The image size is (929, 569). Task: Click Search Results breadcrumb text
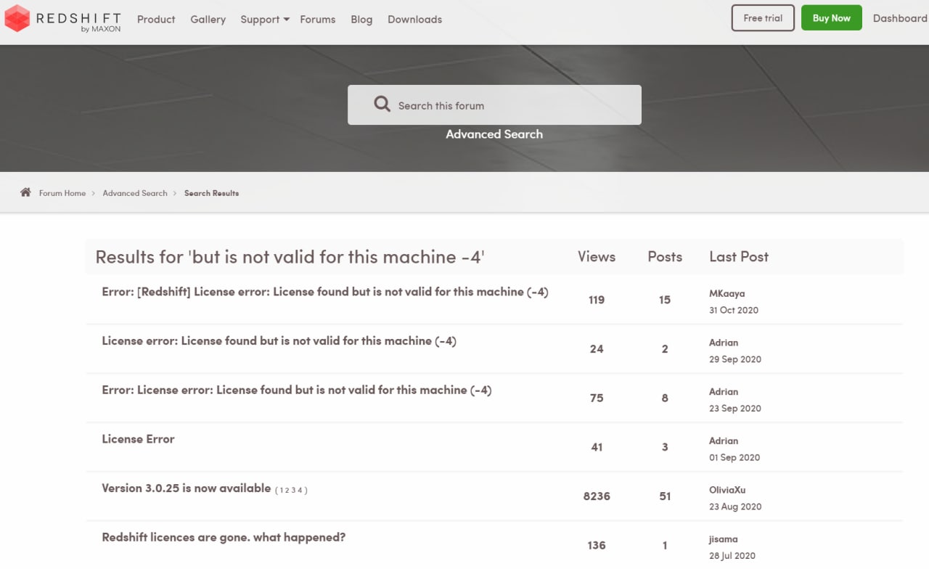point(211,193)
